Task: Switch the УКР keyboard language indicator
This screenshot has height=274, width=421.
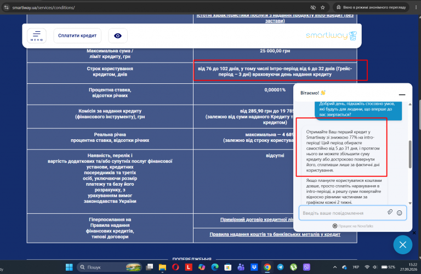Action: pyautogui.click(x=356, y=267)
